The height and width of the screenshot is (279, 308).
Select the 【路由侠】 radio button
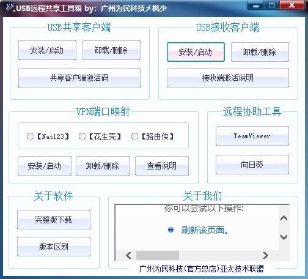coord(134,136)
